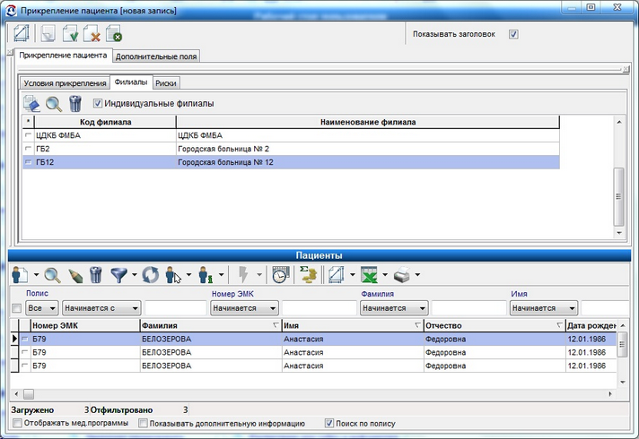Click the trash bin icon in Филиалы toolbar
639x439 pixels.
point(75,103)
